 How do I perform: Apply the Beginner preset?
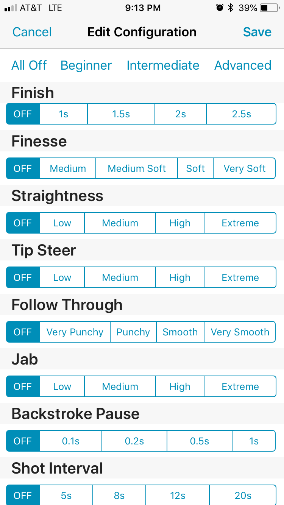click(x=86, y=65)
